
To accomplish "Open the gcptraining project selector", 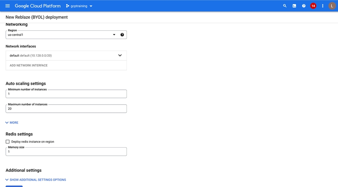I will 79,6.
